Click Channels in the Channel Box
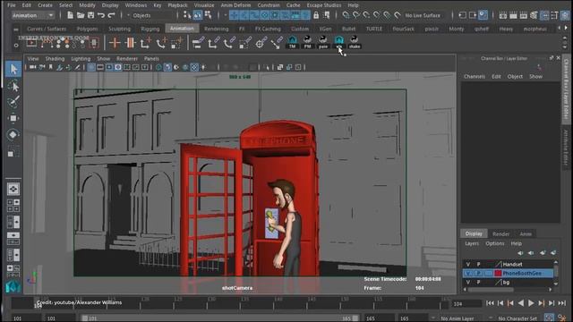 click(475, 76)
